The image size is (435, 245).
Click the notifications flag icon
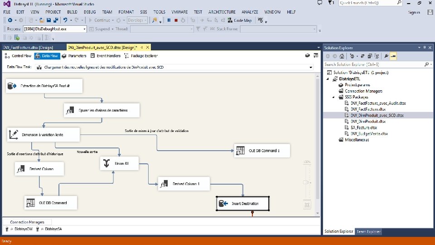[x=331, y=3]
